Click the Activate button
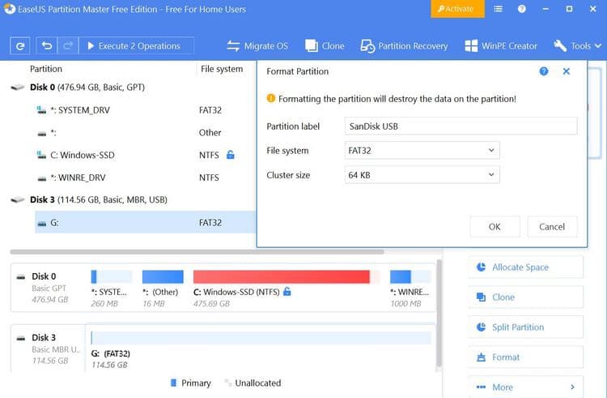This screenshot has height=398, width=607. 458,9
